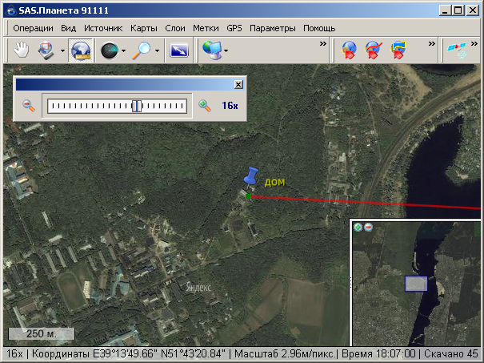Open dropdown arrow beside the search magnifier
Screen dimensions: 484x363
(x=158, y=51)
